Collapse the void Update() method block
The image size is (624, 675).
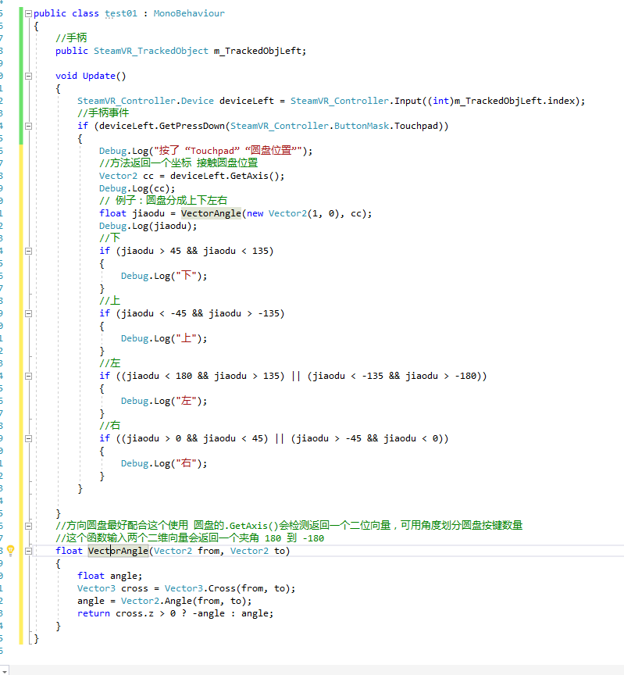28,77
